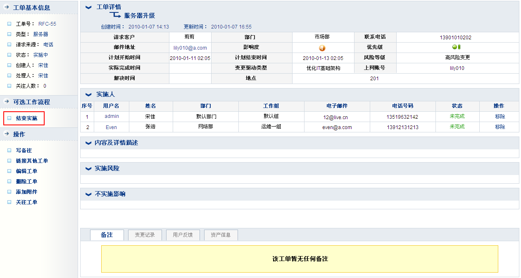Click 结束实施 workflow link
Image resolution: width=521 pixels, height=278 pixels.
pyautogui.click(x=26, y=118)
